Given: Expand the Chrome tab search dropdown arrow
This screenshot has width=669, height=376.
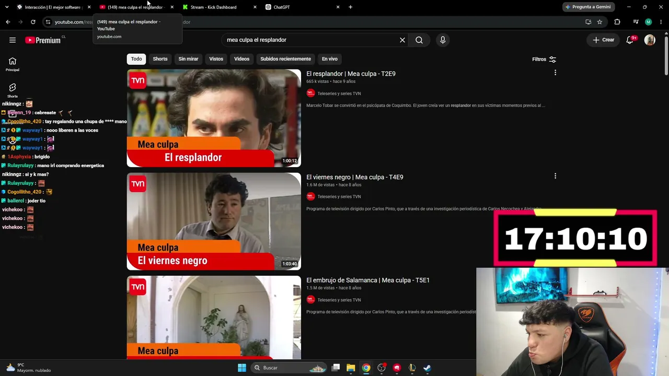Looking at the screenshot, I should [x=7, y=7].
